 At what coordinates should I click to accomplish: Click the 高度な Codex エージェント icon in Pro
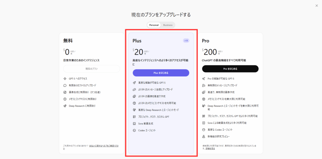tap(204, 129)
